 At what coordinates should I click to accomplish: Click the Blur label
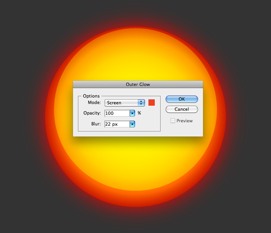click(95, 124)
